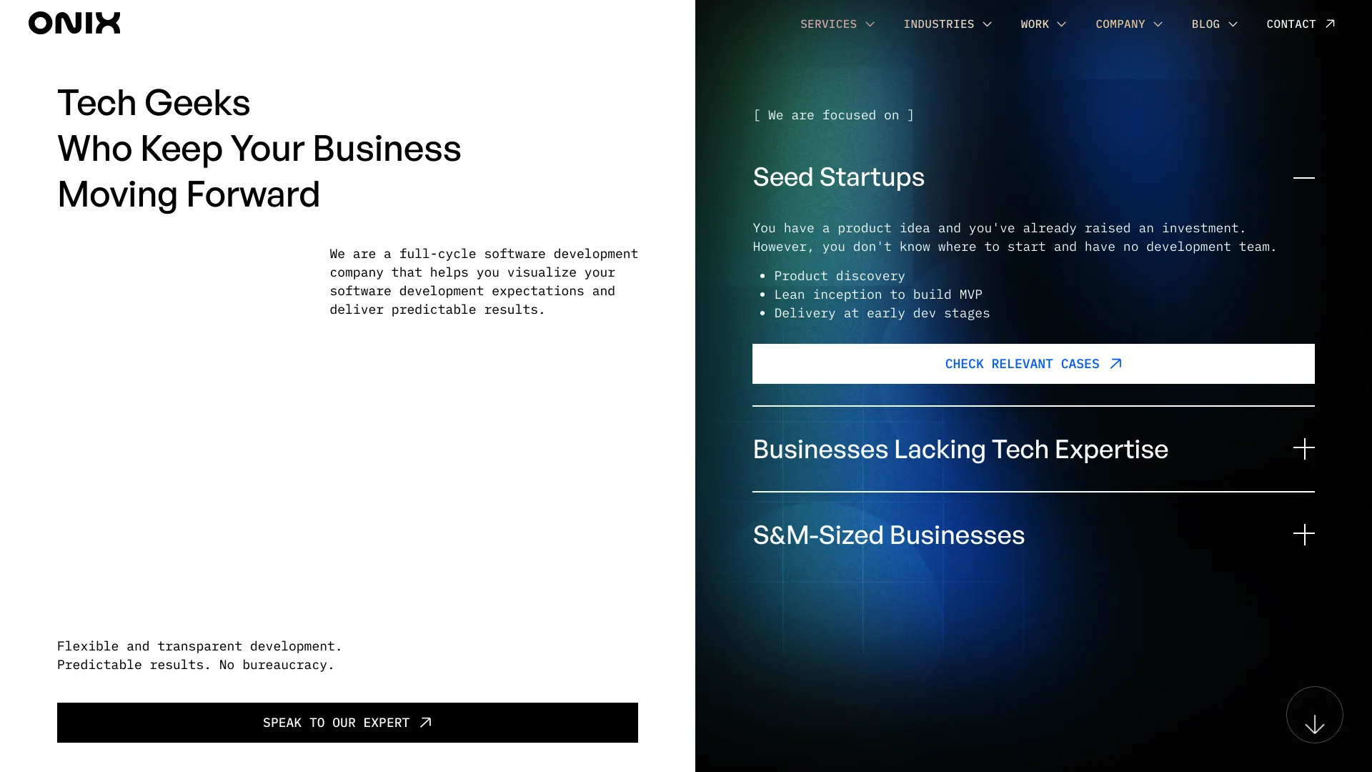Image resolution: width=1372 pixels, height=772 pixels.
Task: Expand the WORK dropdown menu
Action: click(1043, 24)
